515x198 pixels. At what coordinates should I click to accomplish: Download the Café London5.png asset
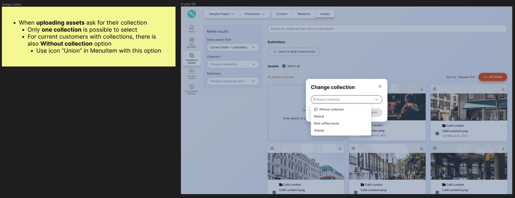pyautogui.click(x=503, y=148)
